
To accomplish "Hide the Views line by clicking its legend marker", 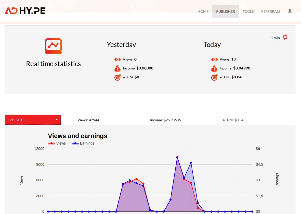I will tap(51, 143).
